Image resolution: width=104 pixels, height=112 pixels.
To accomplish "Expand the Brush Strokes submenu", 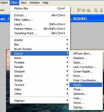I will (40, 49).
